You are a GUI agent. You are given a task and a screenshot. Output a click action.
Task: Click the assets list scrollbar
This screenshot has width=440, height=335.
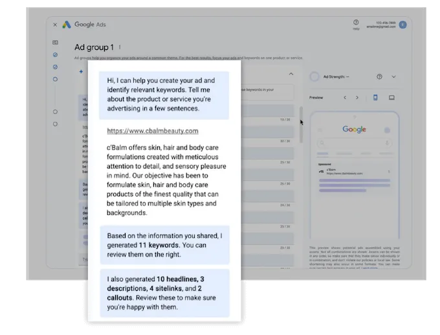coord(301,124)
